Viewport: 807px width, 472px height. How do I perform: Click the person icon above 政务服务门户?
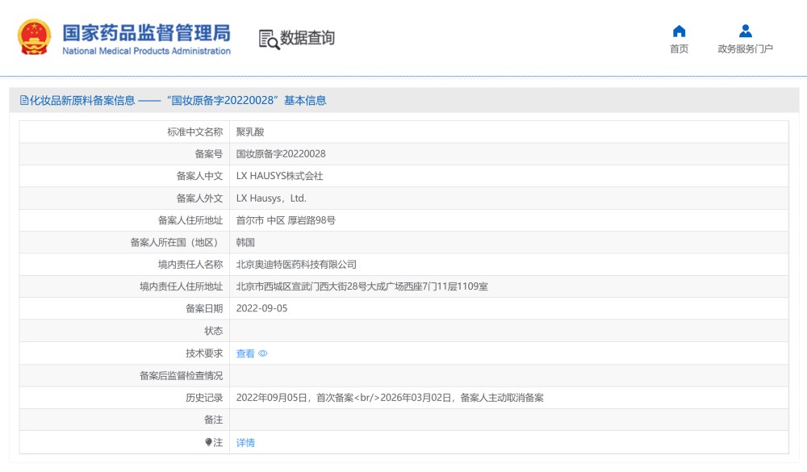click(x=743, y=29)
